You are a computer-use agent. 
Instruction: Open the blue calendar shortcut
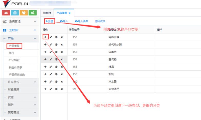coord(15,13)
